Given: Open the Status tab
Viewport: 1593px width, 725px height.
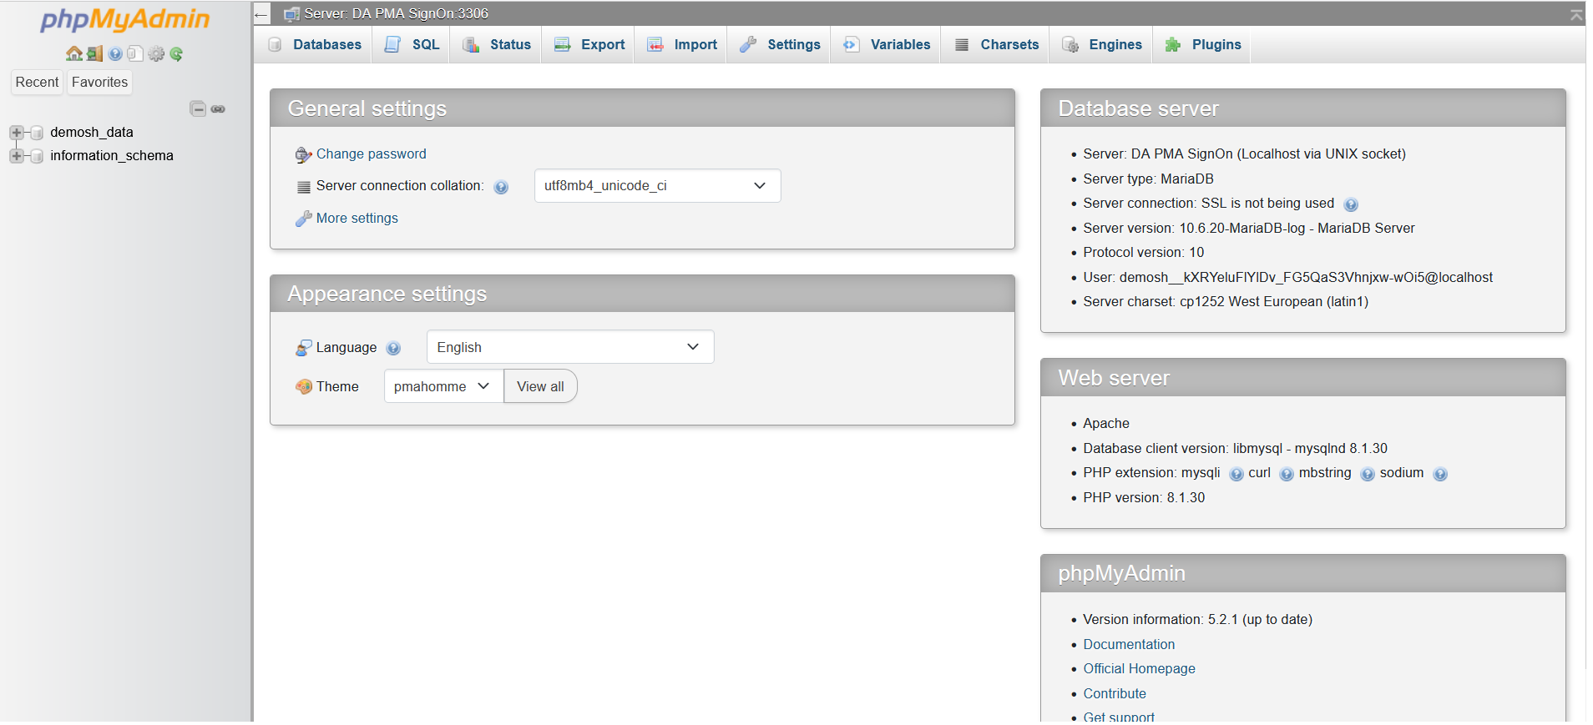Looking at the screenshot, I should [497, 45].
